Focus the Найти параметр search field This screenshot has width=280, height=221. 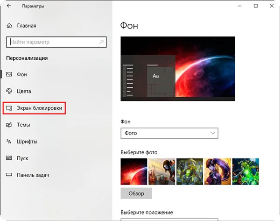coord(56,42)
